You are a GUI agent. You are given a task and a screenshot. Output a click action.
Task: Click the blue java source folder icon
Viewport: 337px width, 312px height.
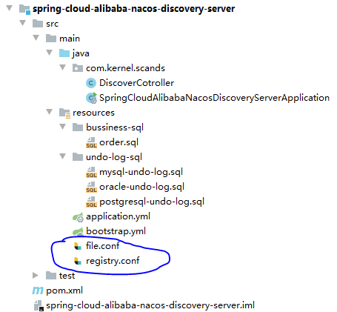click(x=64, y=53)
